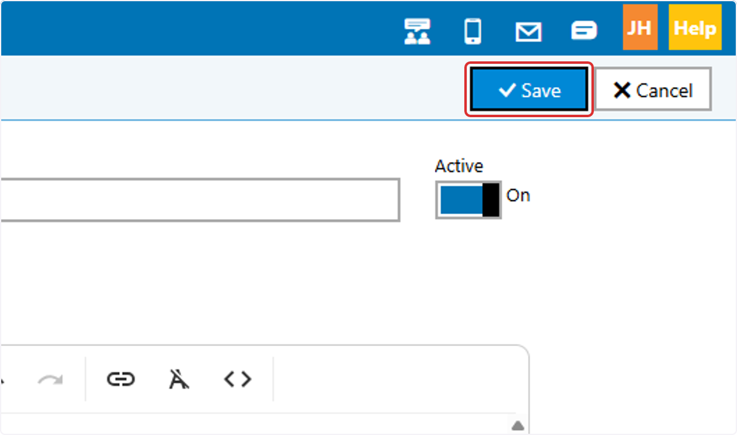Open the JH user profile menu
The width and height of the screenshot is (737, 435).
[640, 28]
